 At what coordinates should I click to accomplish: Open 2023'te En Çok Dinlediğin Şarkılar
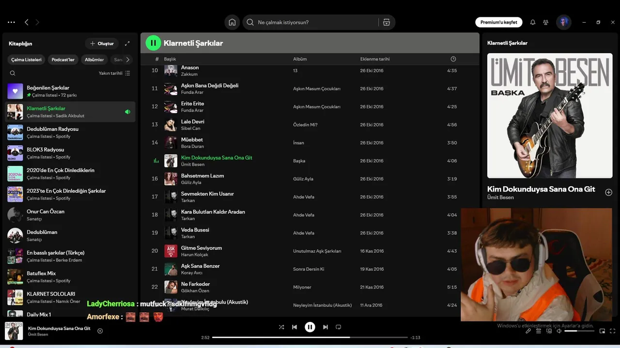pos(70,194)
